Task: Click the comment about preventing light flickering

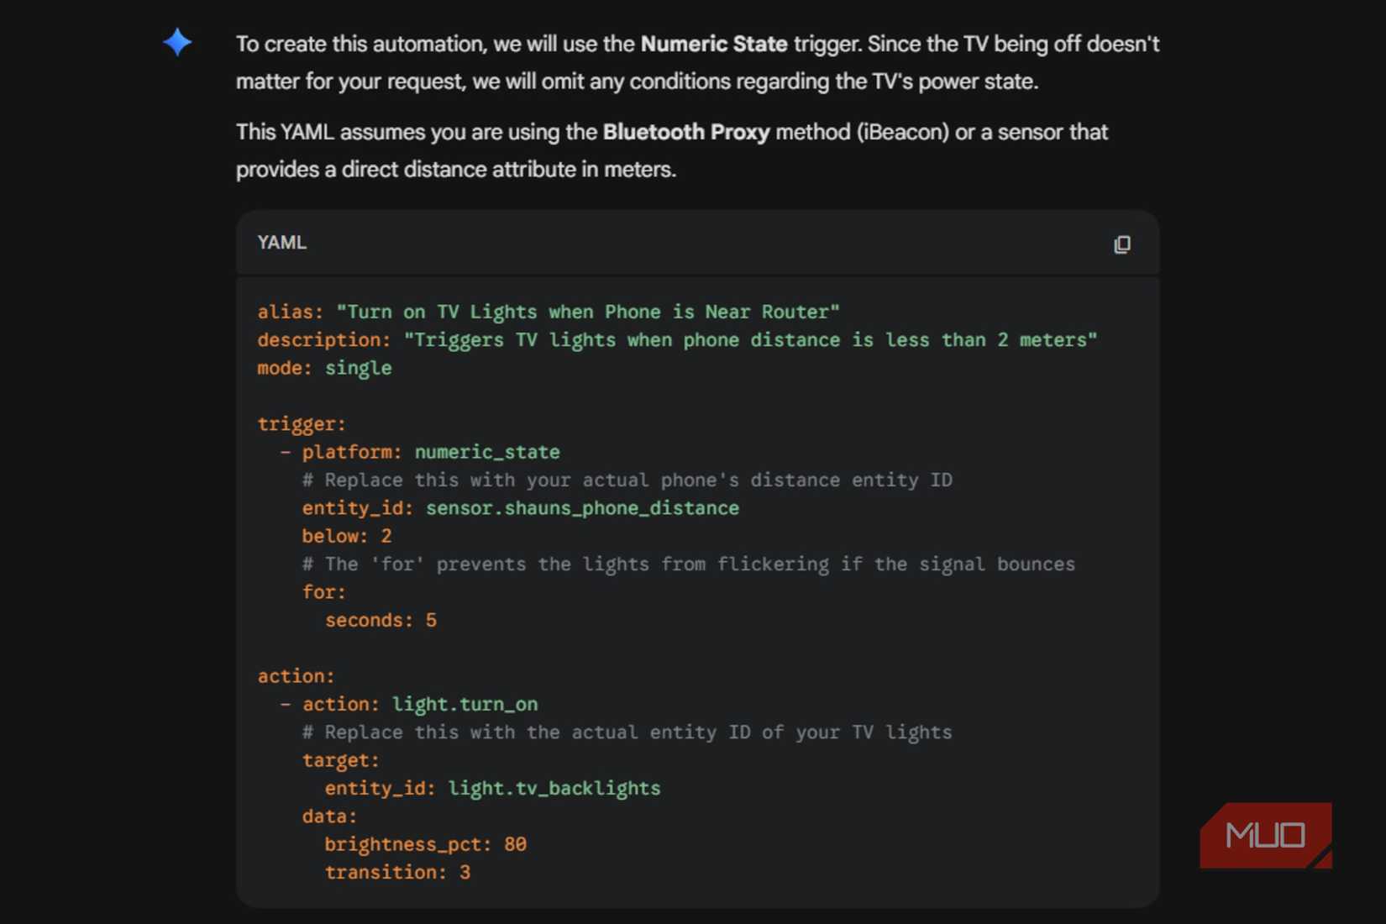Action: point(687,564)
